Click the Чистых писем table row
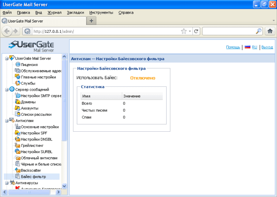The height and width of the screenshot is (197, 277). [x=122, y=110]
